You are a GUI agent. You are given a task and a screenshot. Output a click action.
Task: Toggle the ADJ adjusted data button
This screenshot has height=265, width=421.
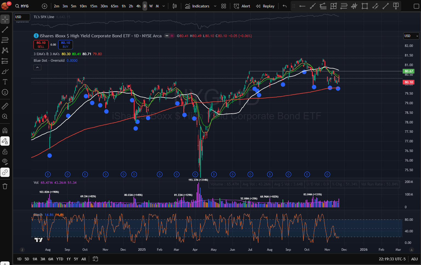[x=414, y=259]
